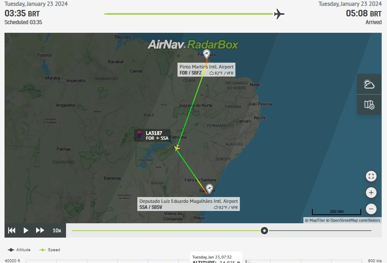Start flight playback with play button

pyautogui.click(x=26, y=231)
